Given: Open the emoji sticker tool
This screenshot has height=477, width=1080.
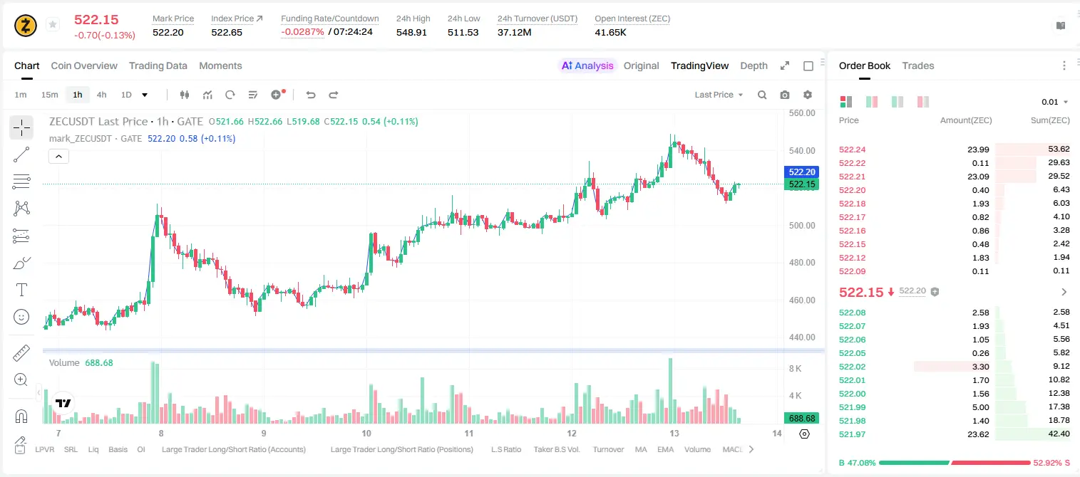Looking at the screenshot, I should (x=21, y=317).
